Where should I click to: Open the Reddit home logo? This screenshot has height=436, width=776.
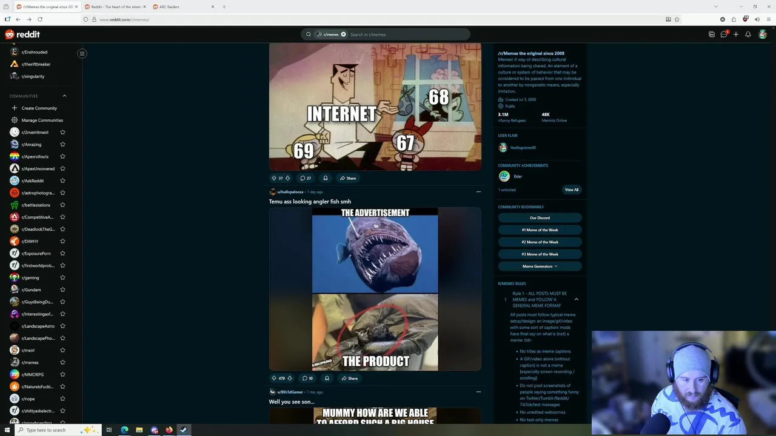pos(22,35)
